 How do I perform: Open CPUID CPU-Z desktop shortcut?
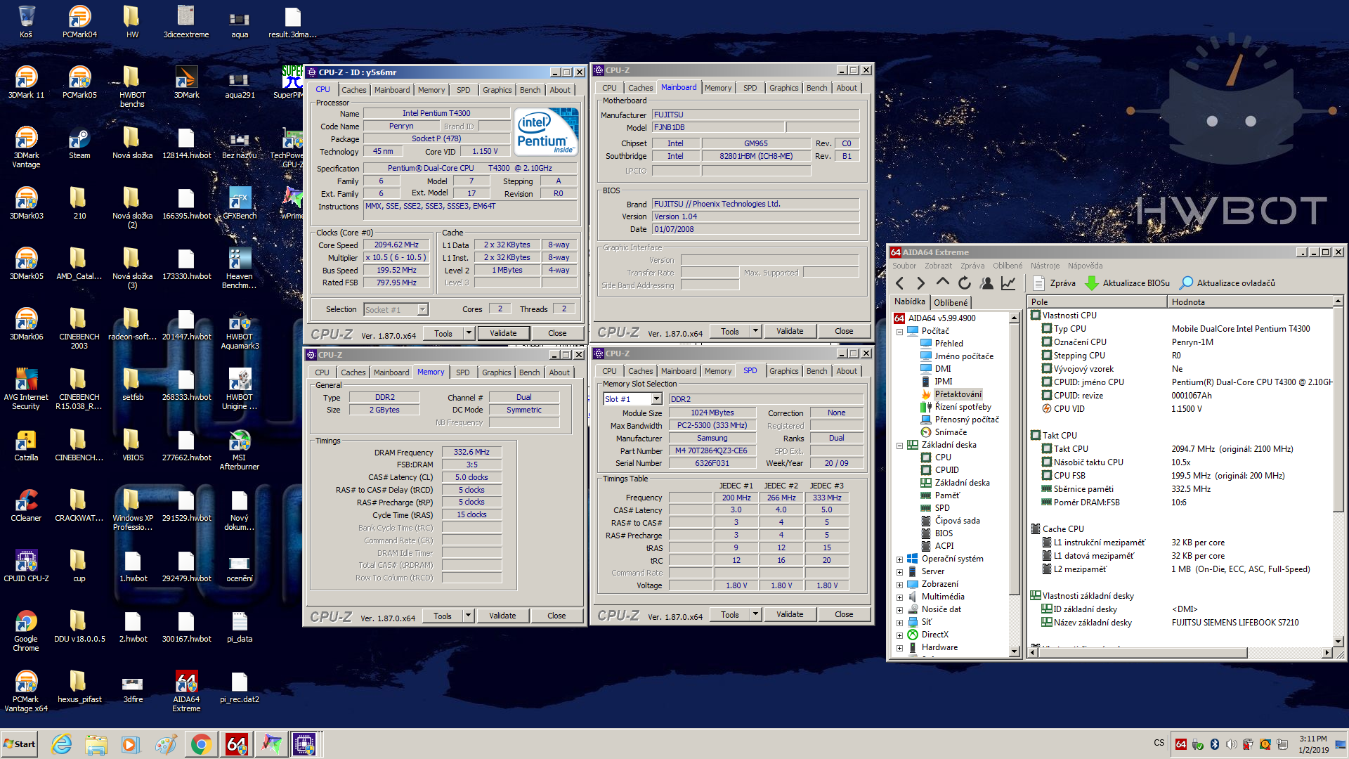point(26,565)
